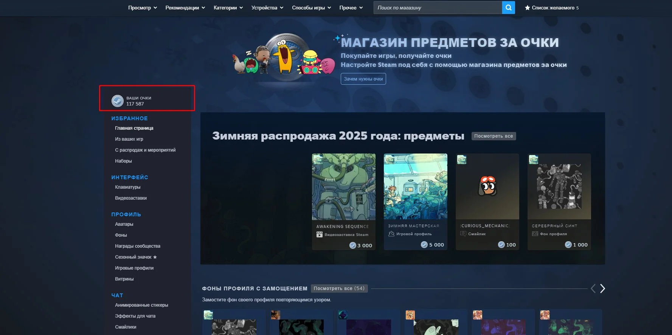Screen dimensions: 672x335
Task: Open the Устройства dropdown
Action: point(267,8)
